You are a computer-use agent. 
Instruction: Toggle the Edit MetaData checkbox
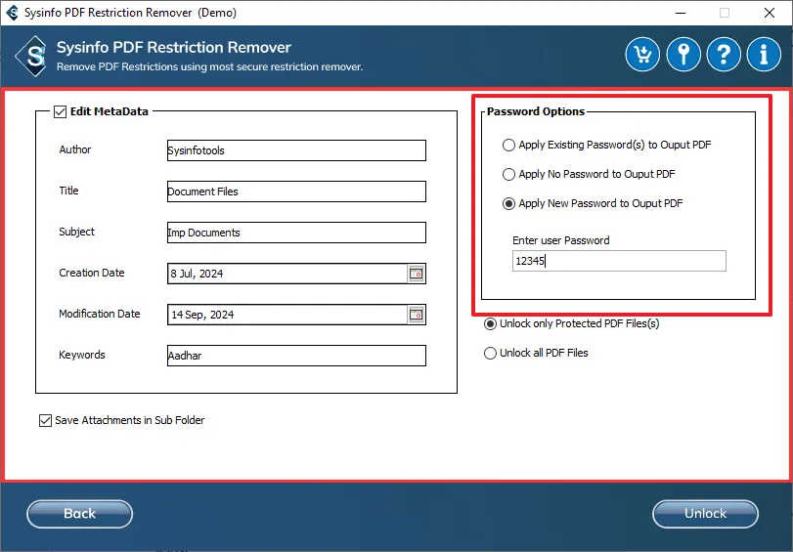coord(60,111)
